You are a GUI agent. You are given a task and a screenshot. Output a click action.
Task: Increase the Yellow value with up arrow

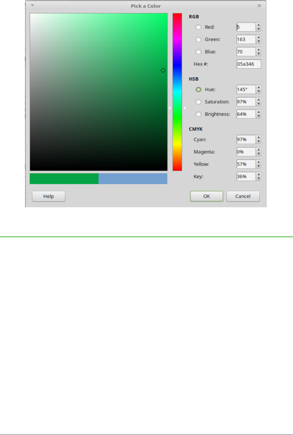click(259, 162)
